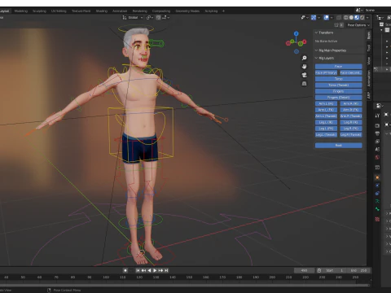Image resolution: width=391 pixels, height=293 pixels.
Task: Open the World properties red icon
Action: click(377, 157)
